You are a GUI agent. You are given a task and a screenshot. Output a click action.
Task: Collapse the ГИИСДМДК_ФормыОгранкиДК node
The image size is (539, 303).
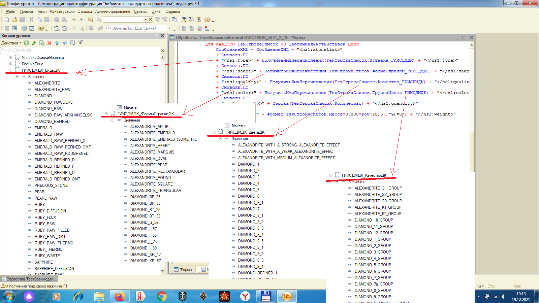click(x=106, y=113)
